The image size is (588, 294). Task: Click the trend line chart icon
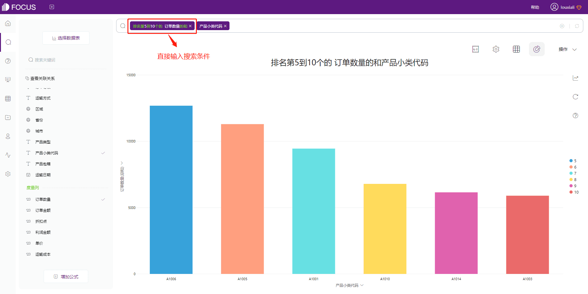click(575, 78)
